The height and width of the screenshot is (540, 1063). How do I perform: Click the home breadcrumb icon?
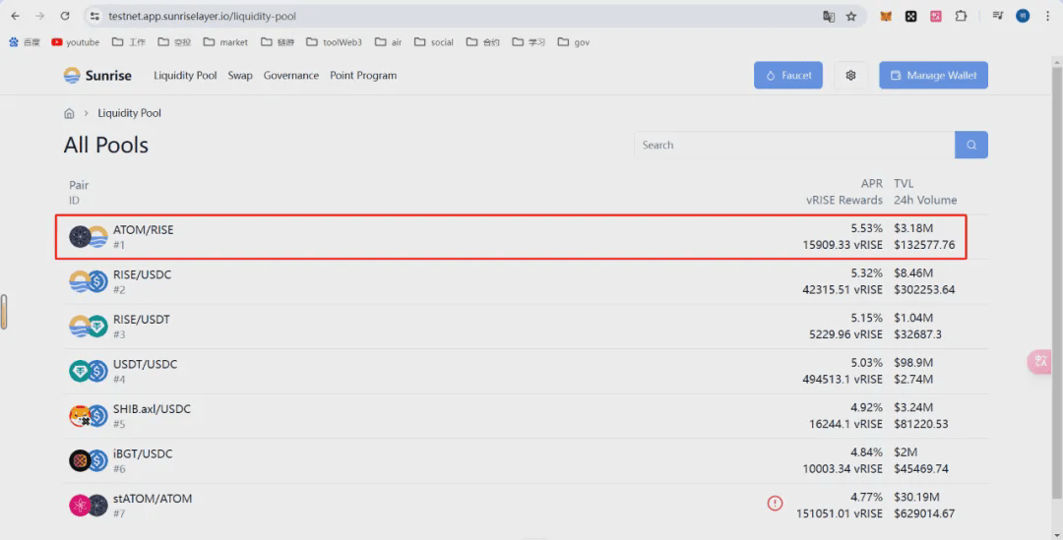69,113
